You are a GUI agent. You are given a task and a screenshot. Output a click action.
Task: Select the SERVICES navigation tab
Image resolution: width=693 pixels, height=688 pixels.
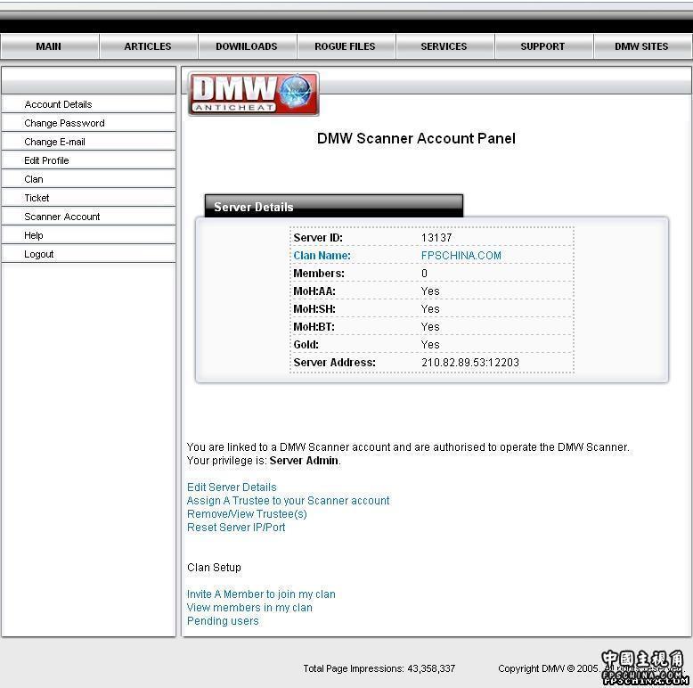pyautogui.click(x=444, y=46)
